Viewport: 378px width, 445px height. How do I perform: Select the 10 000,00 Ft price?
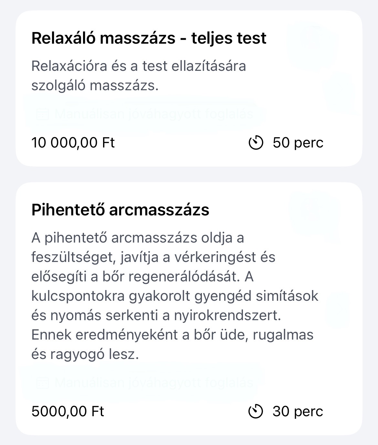[x=73, y=143]
